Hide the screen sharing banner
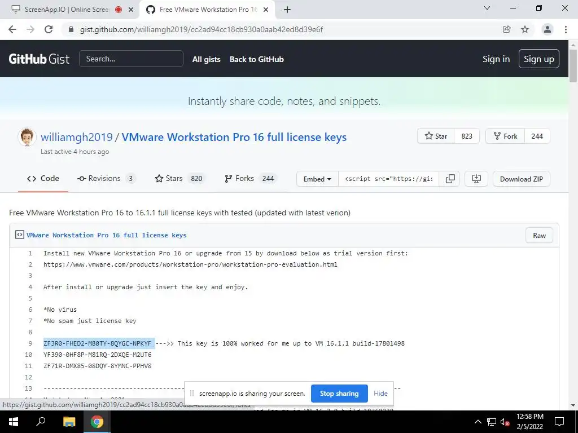Viewport: 578px width, 433px height. (x=380, y=394)
